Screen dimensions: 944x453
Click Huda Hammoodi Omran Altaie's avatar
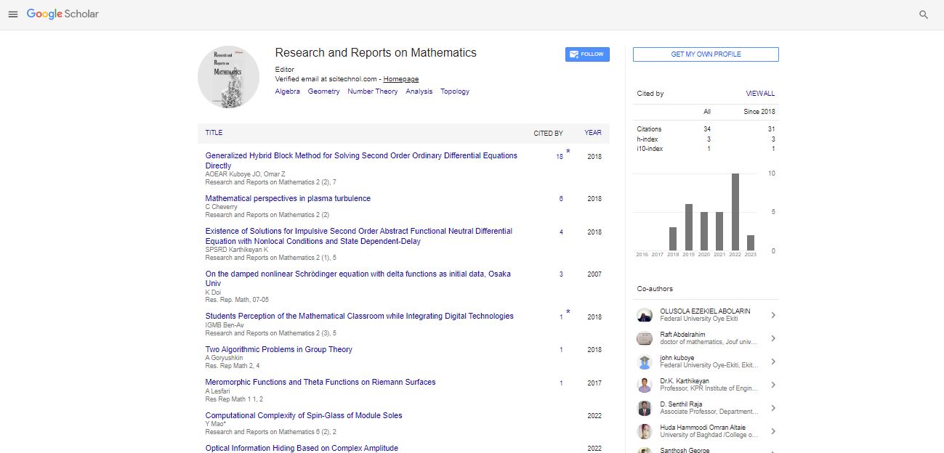(645, 431)
